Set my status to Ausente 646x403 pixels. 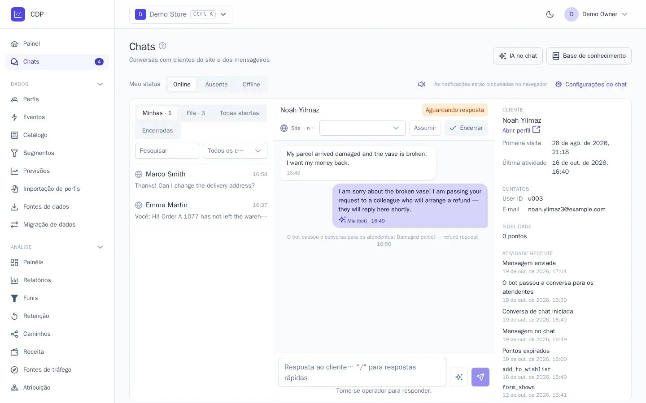(217, 84)
